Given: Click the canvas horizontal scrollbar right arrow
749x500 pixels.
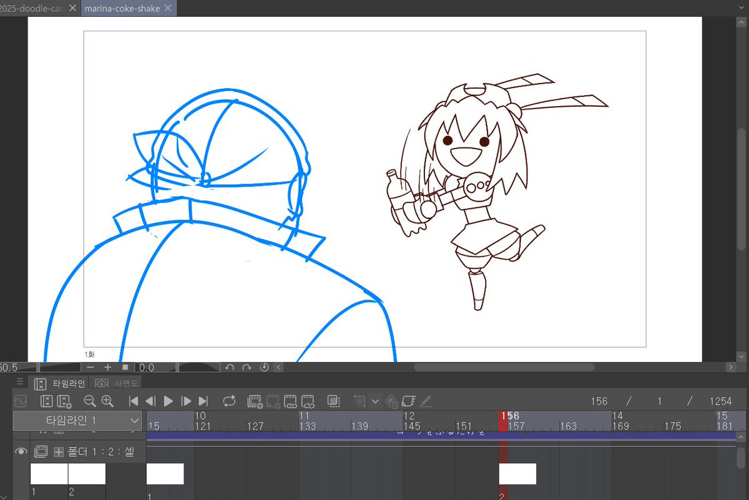Looking at the screenshot, I should click(x=730, y=368).
